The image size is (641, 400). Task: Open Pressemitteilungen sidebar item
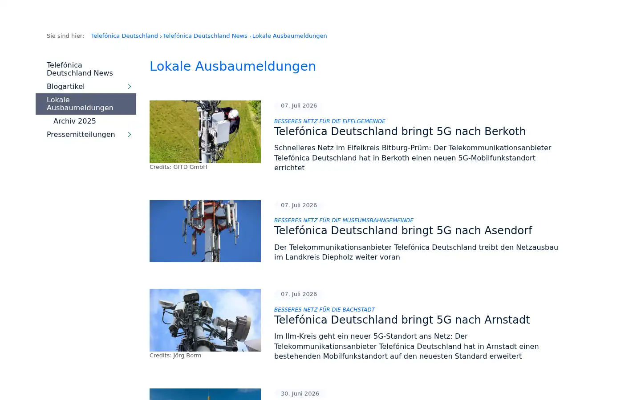pyautogui.click(x=81, y=134)
